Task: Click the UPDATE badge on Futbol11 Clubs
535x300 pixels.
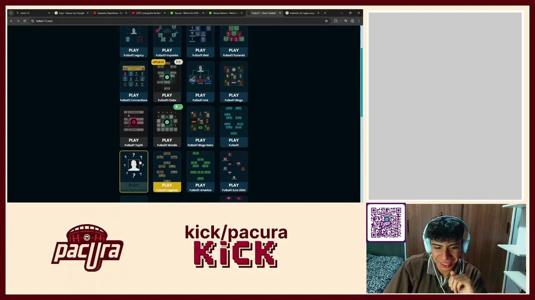Action: click(158, 62)
